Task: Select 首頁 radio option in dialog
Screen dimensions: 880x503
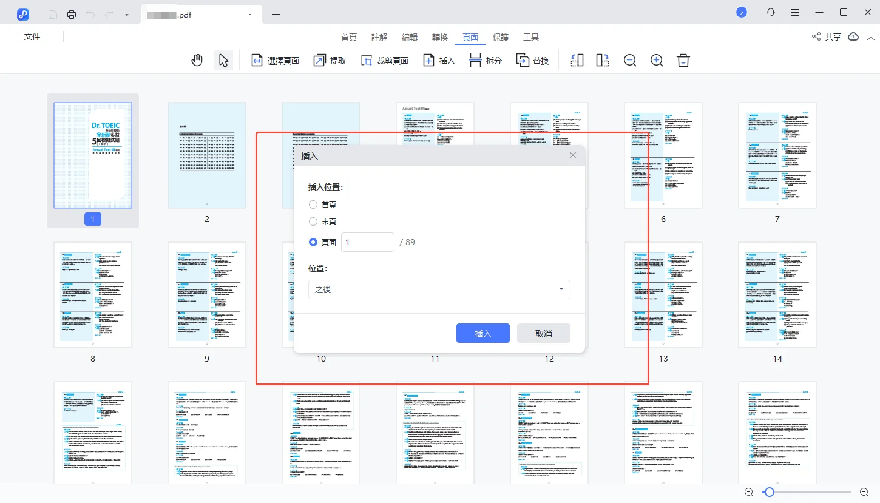Action: click(x=313, y=204)
